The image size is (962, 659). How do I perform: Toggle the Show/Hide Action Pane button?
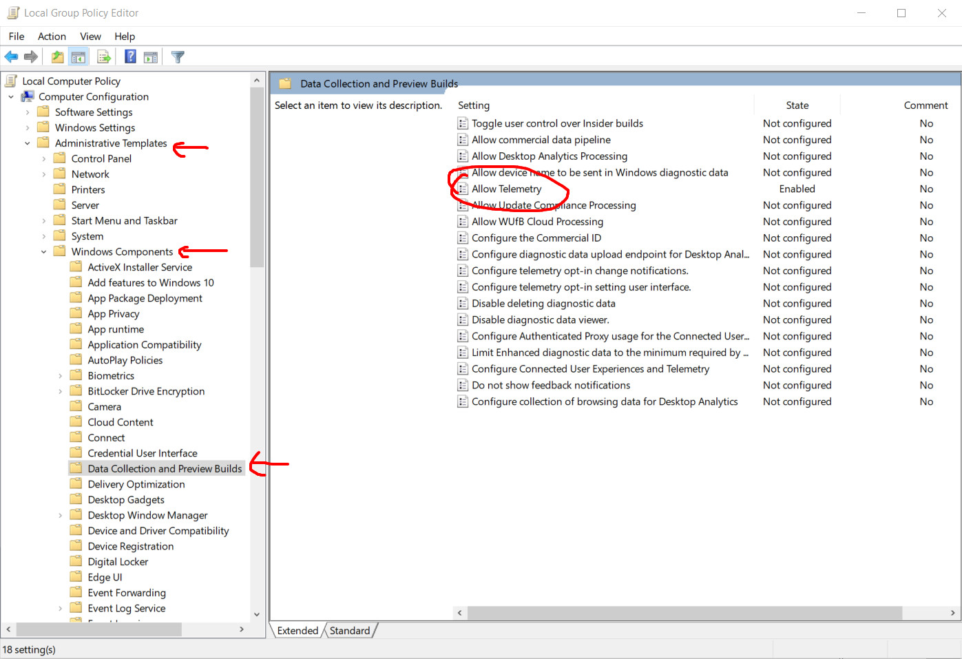pyautogui.click(x=151, y=57)
